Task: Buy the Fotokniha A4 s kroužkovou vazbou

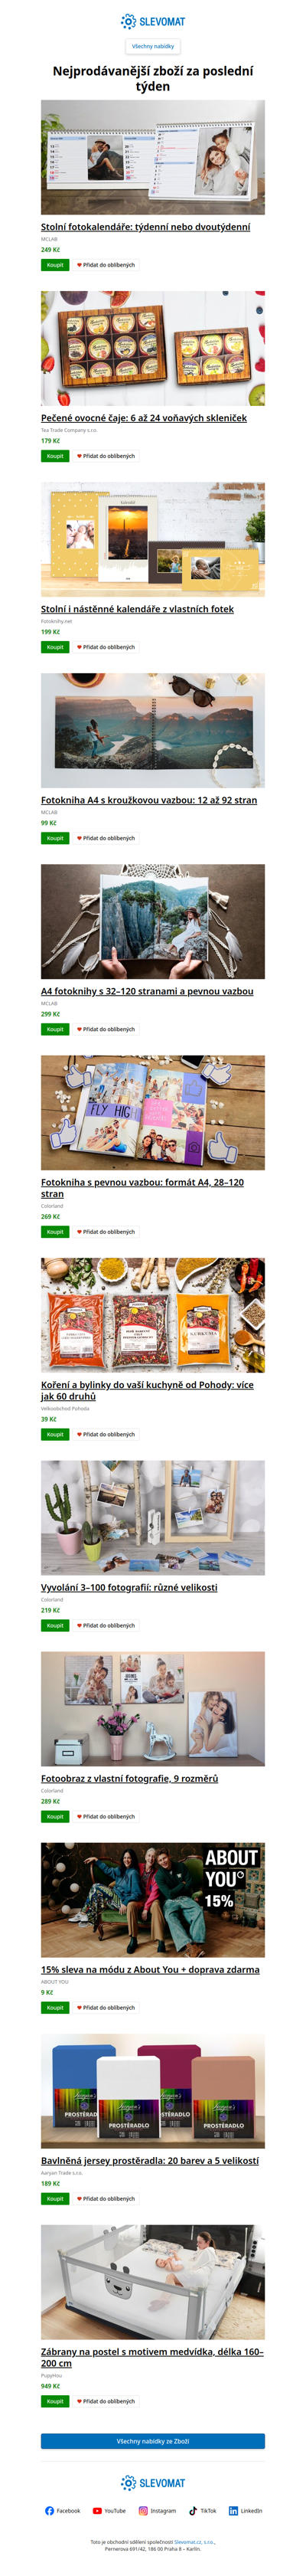Action: coord(55,838)
